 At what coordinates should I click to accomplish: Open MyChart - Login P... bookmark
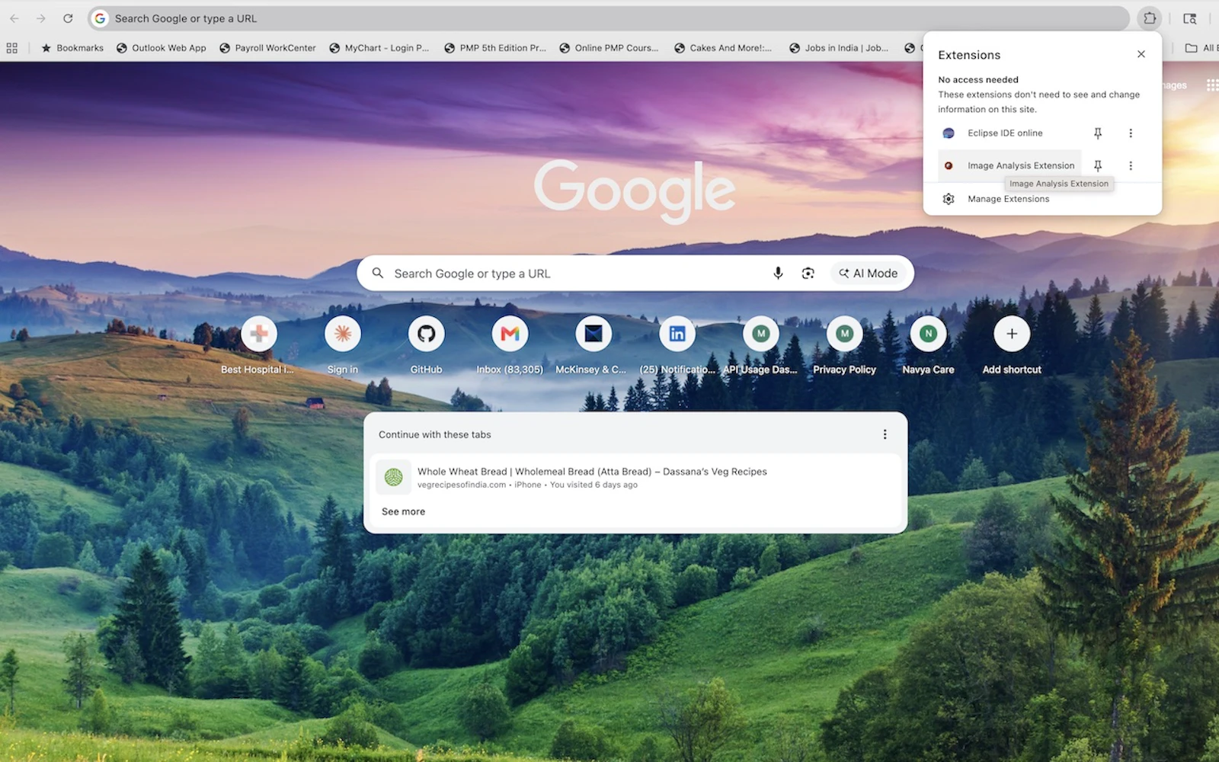[x=379, y=48]
